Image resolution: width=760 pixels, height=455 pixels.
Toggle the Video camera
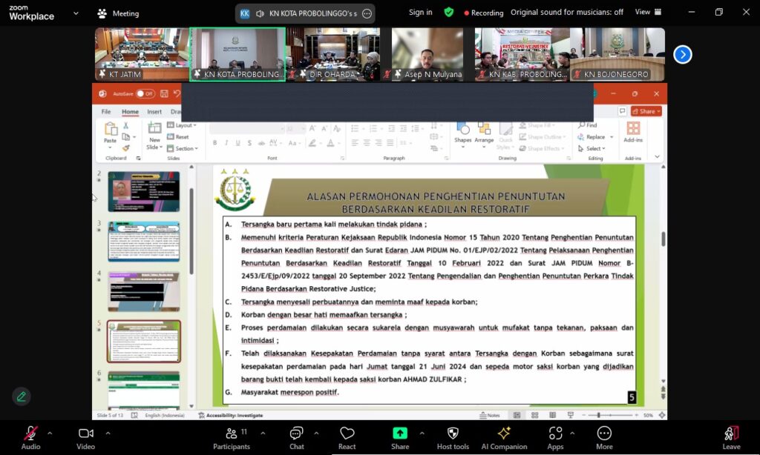[86, 434]
